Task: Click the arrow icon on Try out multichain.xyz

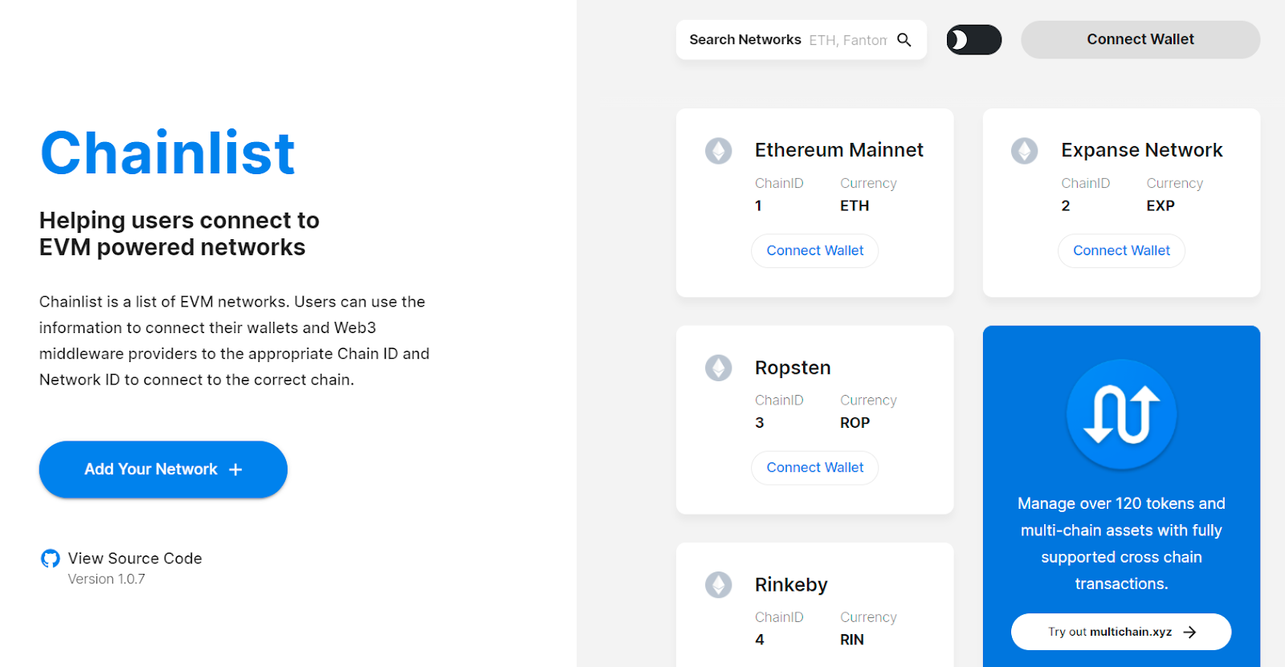Action: pyautogui.click(x=1189, y=632)
